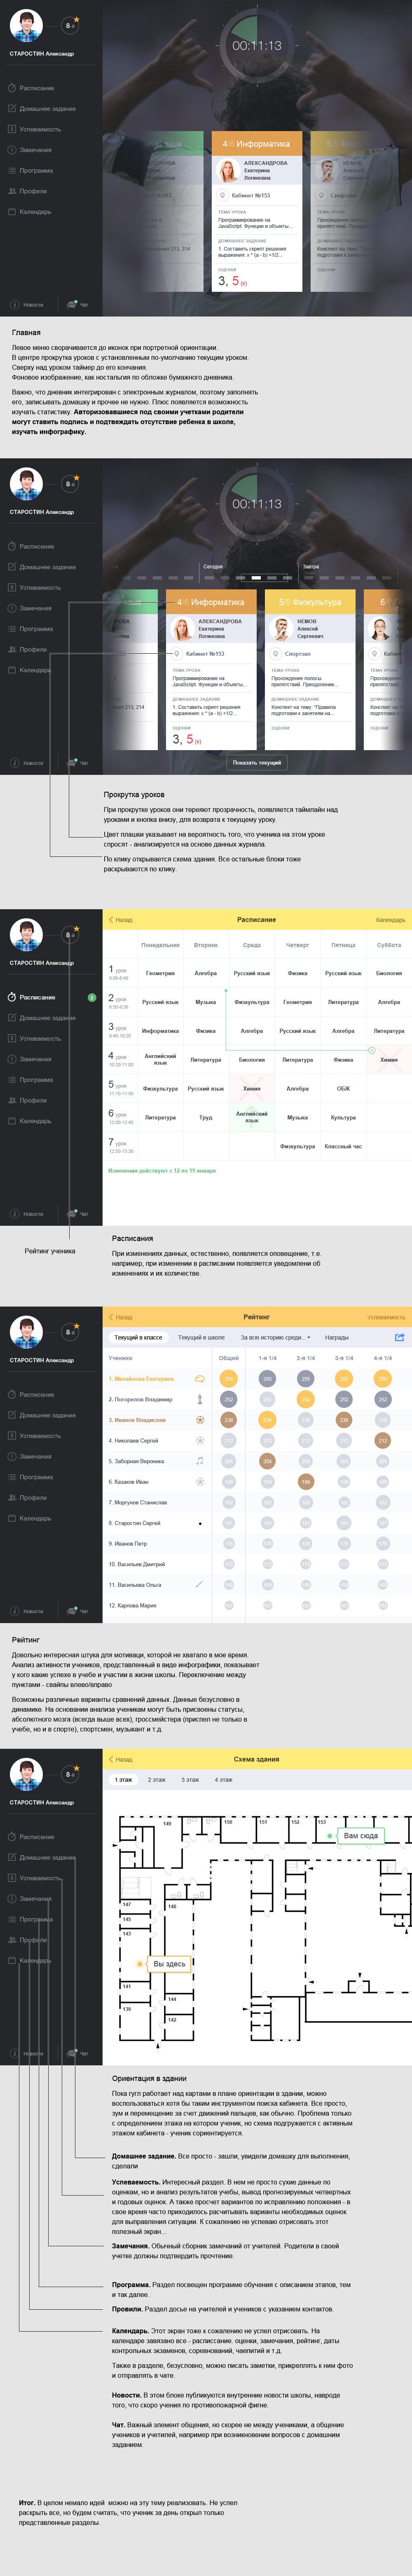The width and height of the screenshot is (412, 2576).
Task: Open Успеваемость link in the Рейтинг header
Action: click(x=386, y=1317)
